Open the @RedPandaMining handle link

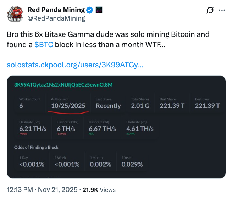[56, 18]
